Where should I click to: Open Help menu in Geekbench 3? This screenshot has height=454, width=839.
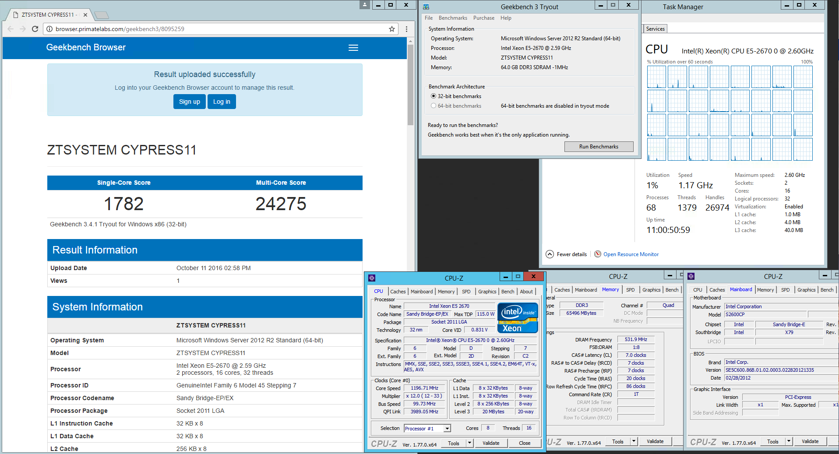click(x=506, y=18)
